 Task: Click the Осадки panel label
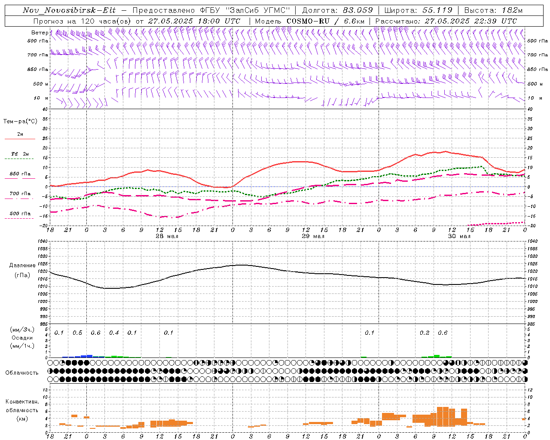pos(22,338)
